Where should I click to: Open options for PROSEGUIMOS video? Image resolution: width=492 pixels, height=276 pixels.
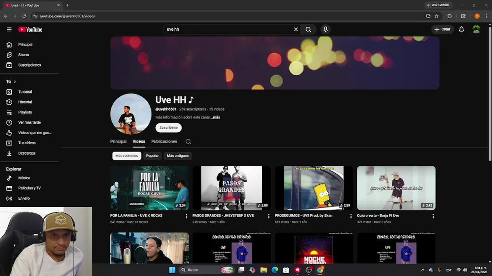351,216
